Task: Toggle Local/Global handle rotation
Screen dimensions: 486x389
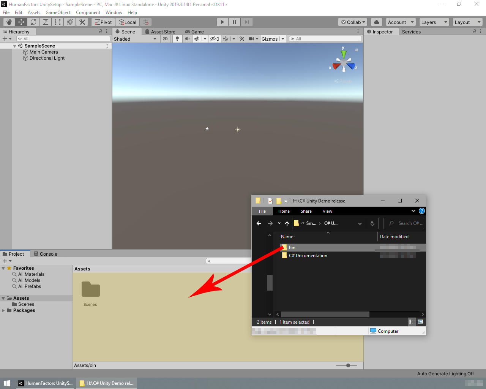Action: coord(128,22)
